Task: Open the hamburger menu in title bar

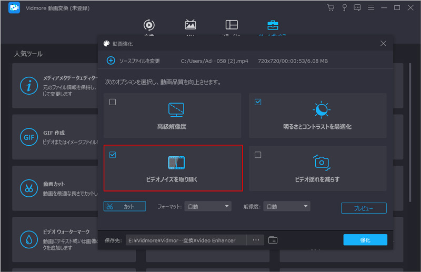Action: [371, 7]
